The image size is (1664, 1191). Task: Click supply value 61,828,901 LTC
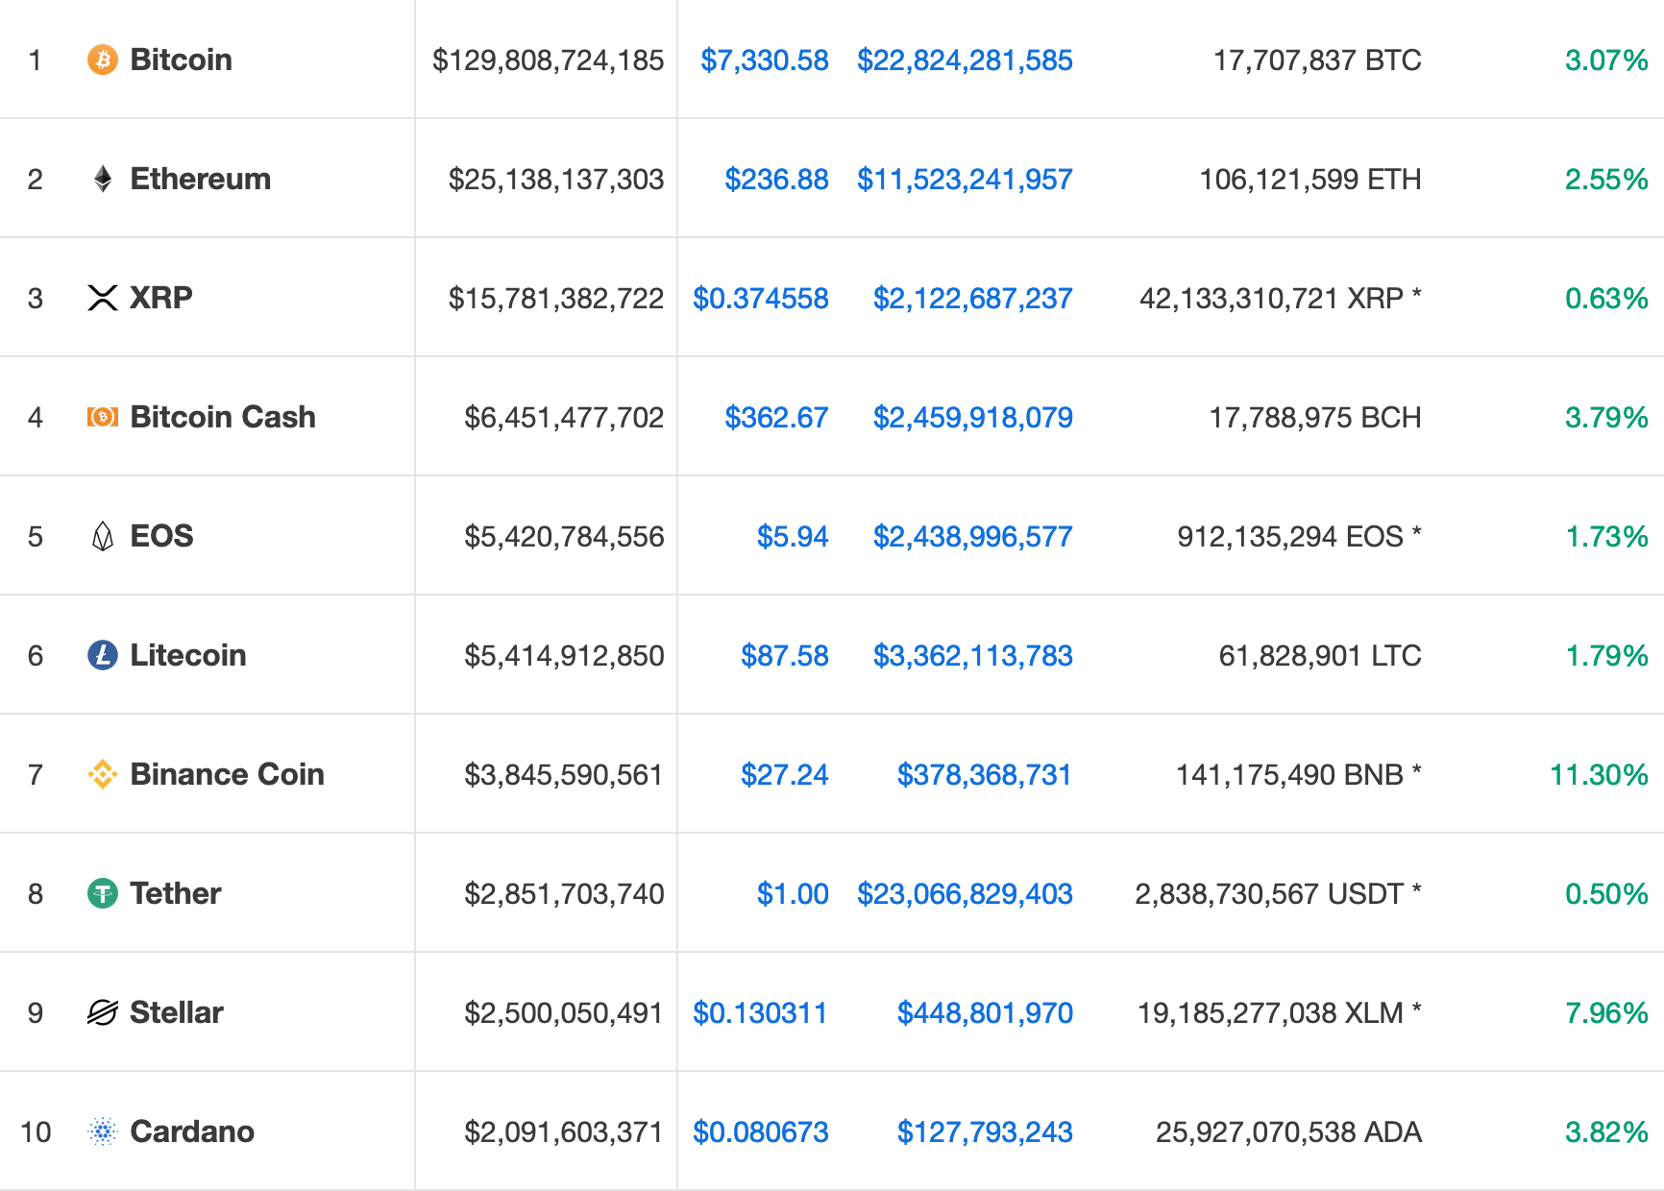(x=1320, y=656)
